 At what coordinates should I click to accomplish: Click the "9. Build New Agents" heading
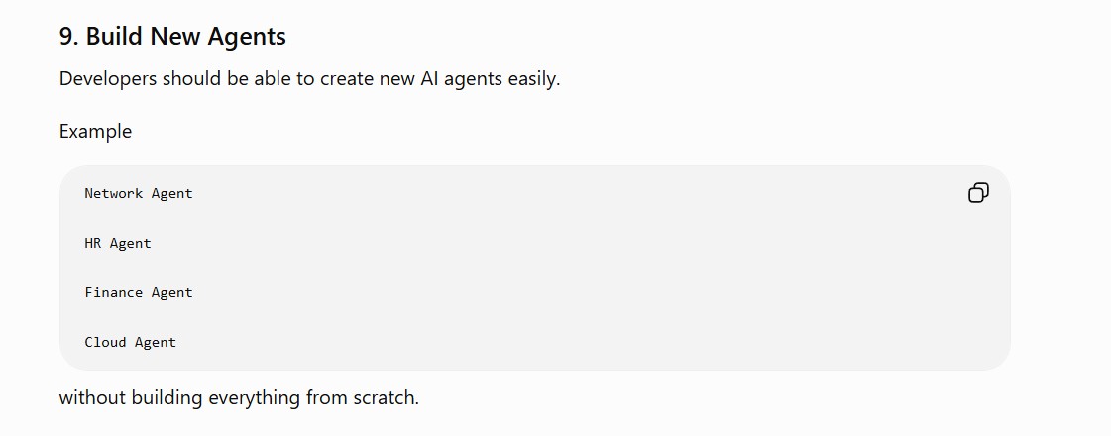coord(172,36)
